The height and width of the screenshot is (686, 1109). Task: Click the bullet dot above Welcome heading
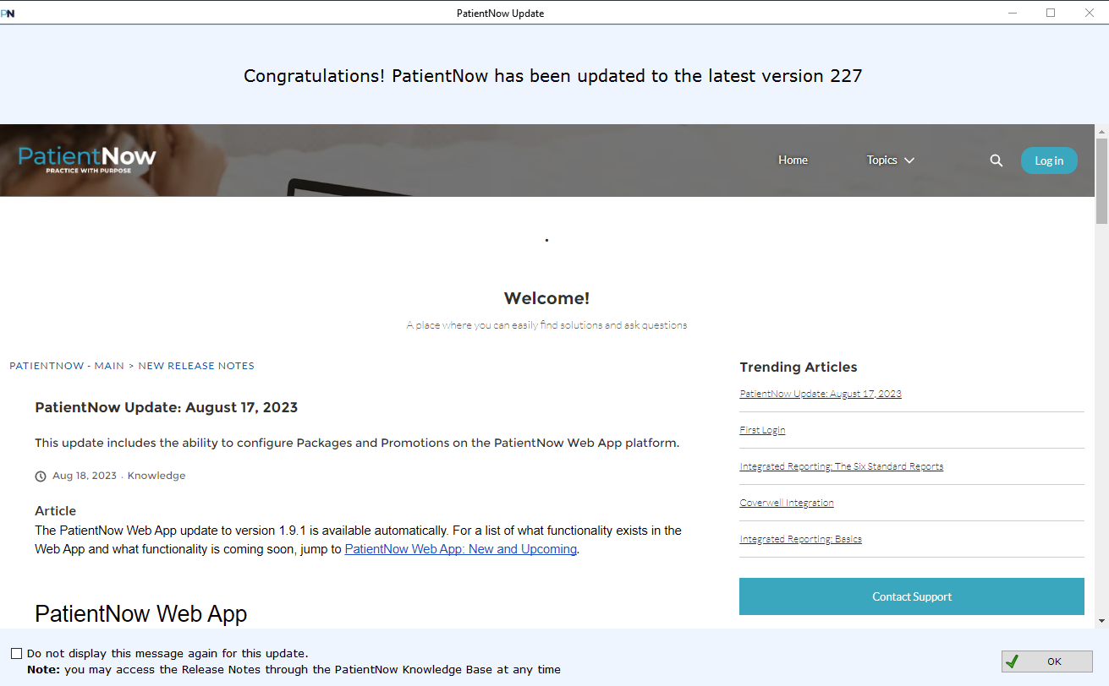click(x=546, y=240)
